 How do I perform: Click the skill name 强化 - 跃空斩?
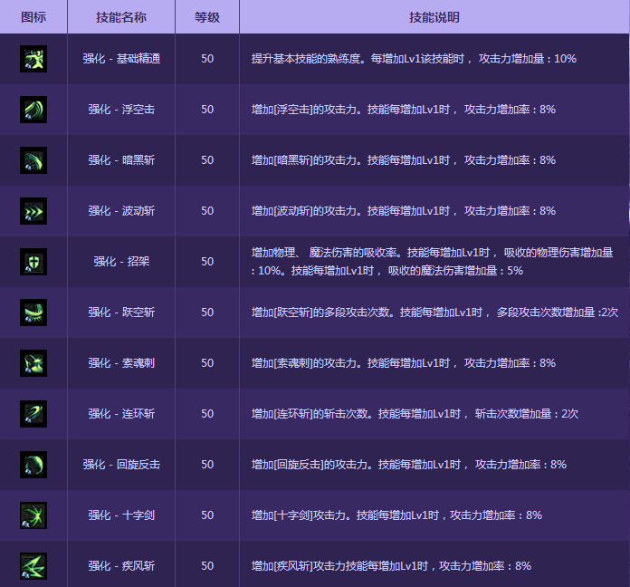(121, 312)
